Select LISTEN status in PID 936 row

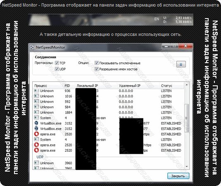pyautogui.click(x=166, y=91)
